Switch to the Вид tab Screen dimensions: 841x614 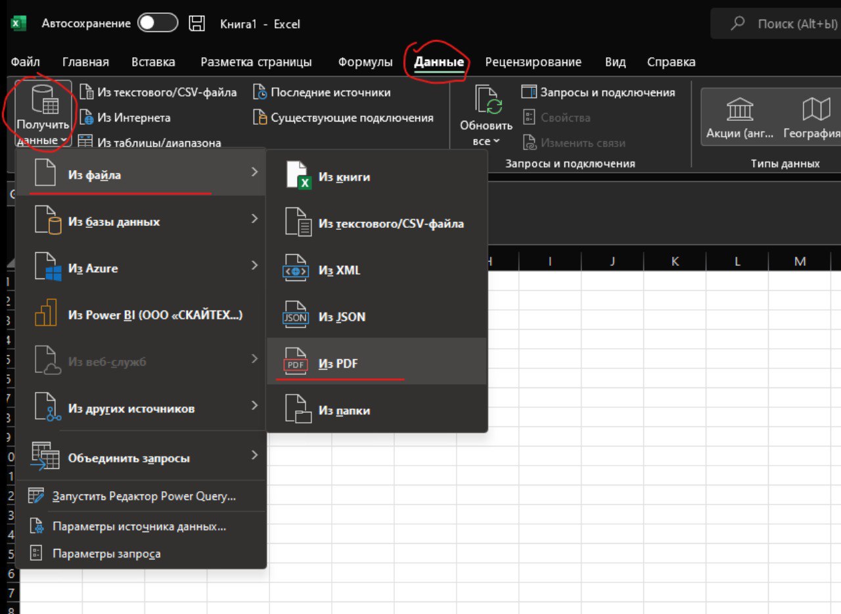click(615, 62)
